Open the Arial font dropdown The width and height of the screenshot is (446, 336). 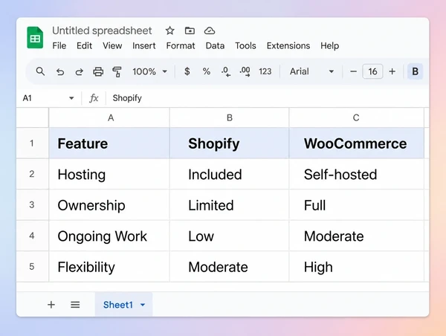(311, 71)
